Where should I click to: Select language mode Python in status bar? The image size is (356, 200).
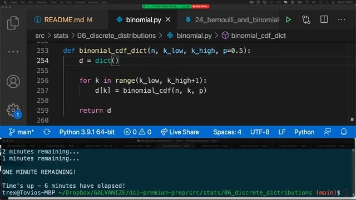pyautogui.click(x=304, y=132)
